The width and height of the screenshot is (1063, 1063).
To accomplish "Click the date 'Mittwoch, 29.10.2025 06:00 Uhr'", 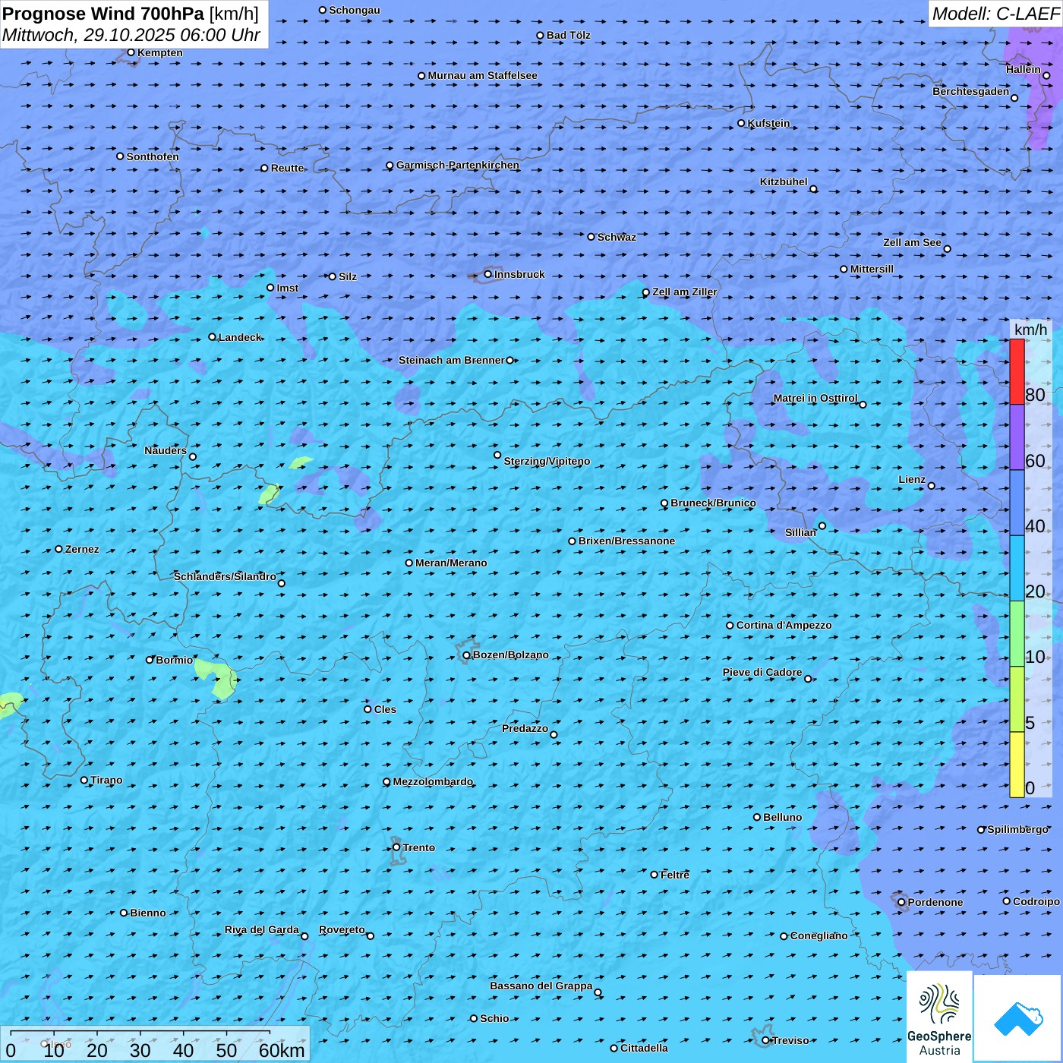I will click(131, 35).
